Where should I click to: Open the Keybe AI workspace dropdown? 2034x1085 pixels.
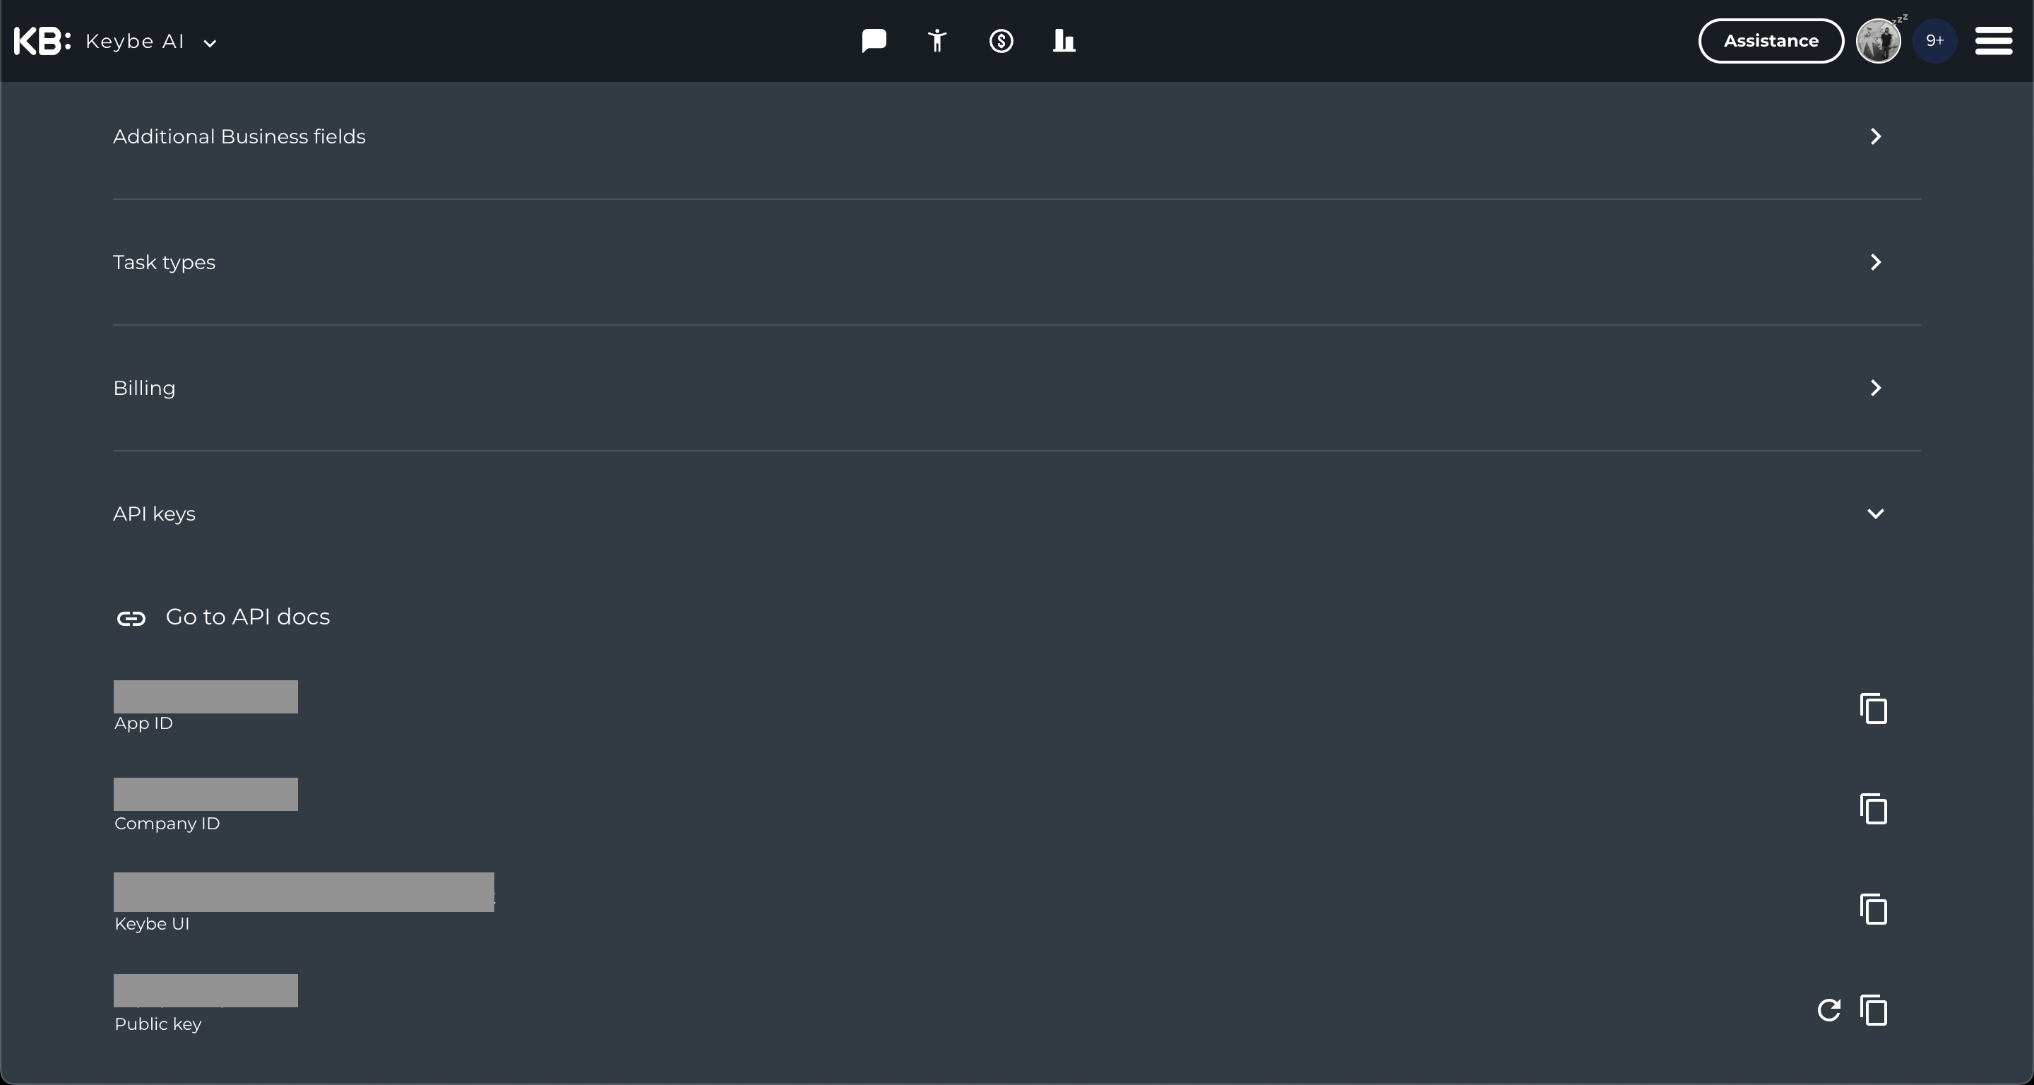click(x=151, y=42)
